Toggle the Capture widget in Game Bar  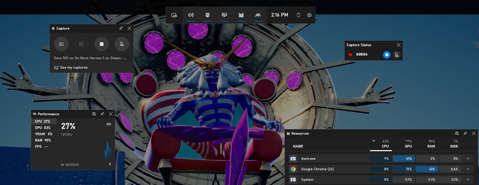[x=207, y=15]
